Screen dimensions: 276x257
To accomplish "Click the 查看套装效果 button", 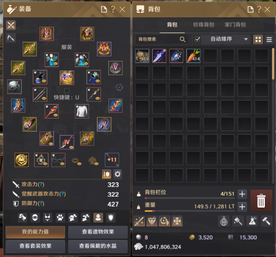I will coord(35,246).
